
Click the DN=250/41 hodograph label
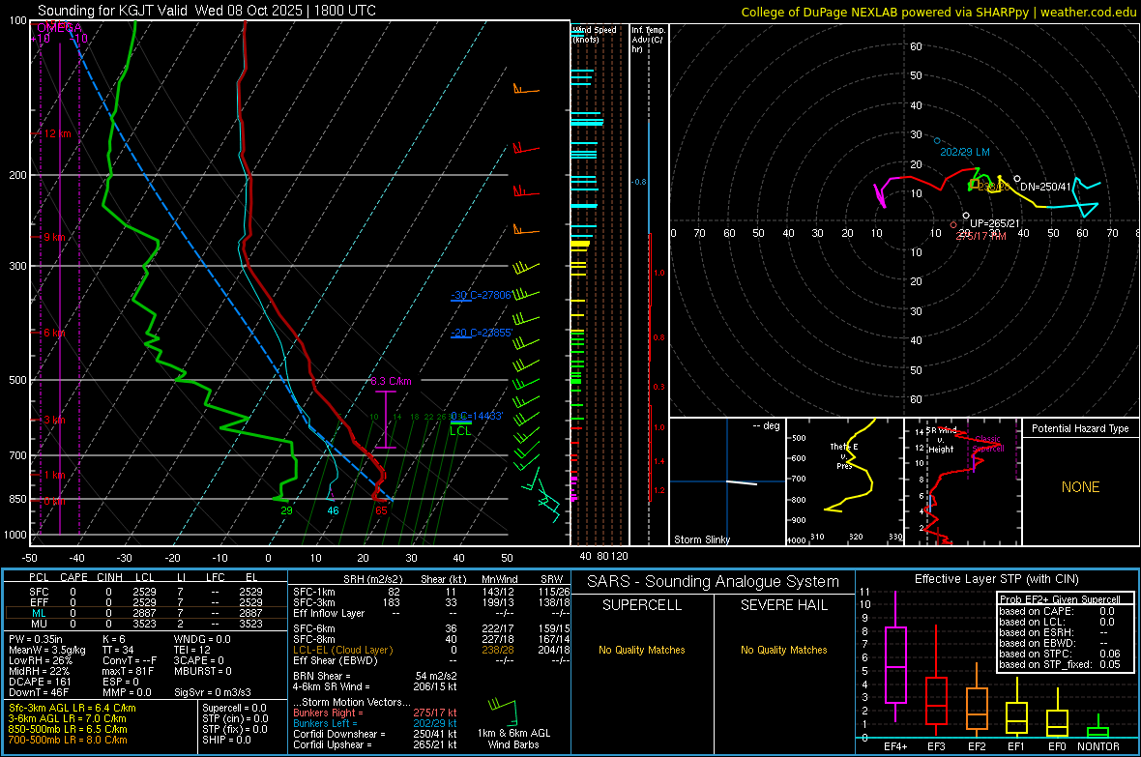point(1045,187)
